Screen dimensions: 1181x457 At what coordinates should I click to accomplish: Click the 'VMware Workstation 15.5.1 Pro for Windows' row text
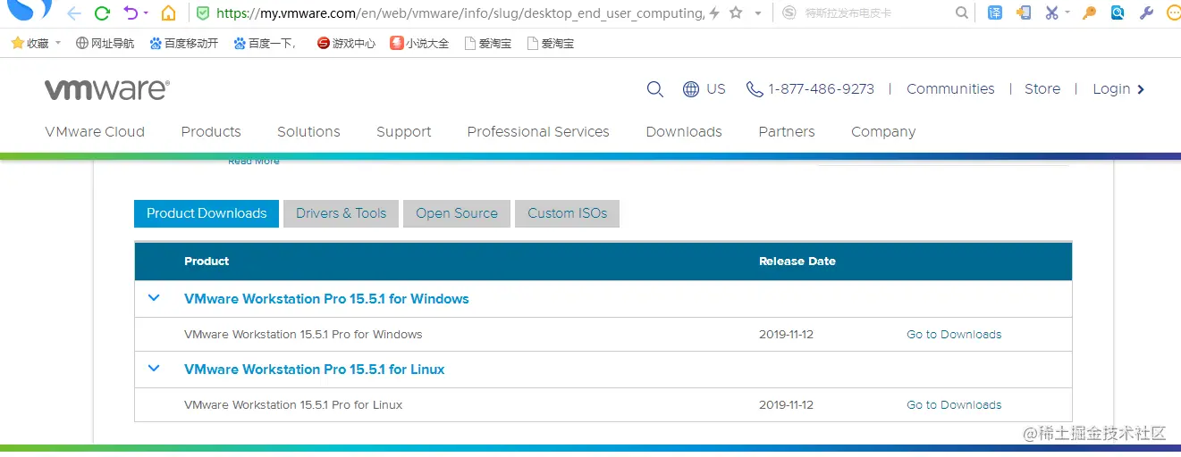[x=303, y=335]
